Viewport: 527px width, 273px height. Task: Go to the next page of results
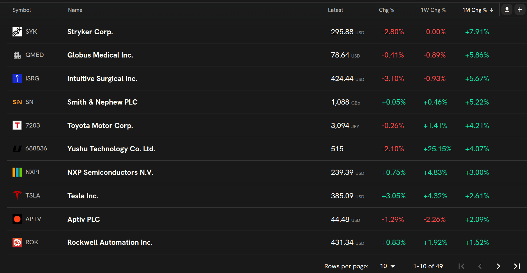(x=498, y=266)
